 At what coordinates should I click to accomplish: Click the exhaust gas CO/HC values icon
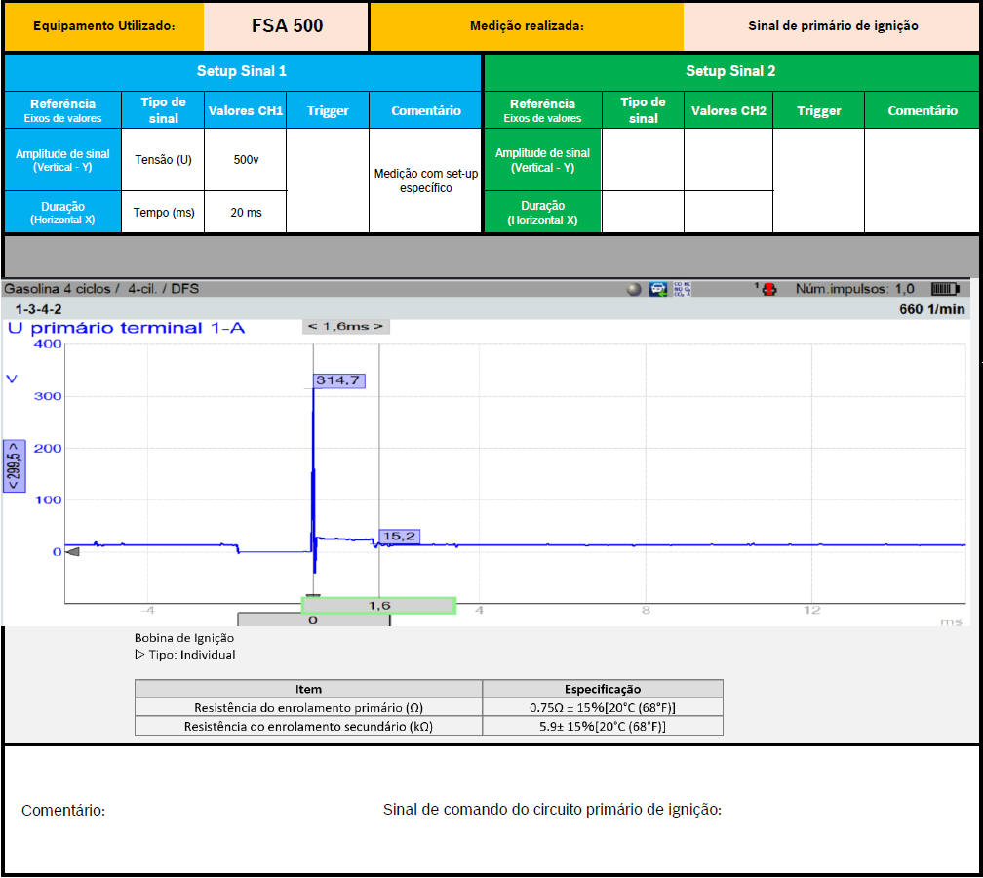(x=682, y=289)
